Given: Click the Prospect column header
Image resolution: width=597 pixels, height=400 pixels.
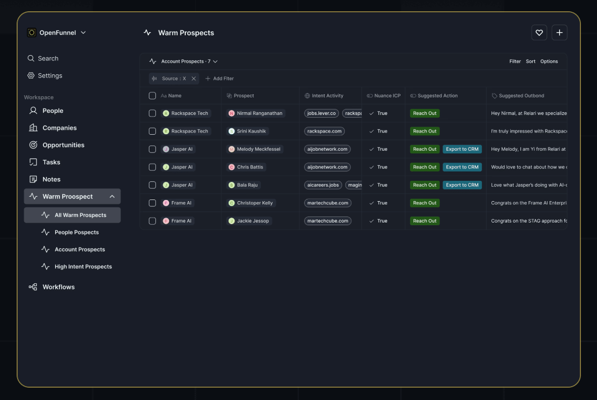Looking at the screenshot, I should point(240,96).
